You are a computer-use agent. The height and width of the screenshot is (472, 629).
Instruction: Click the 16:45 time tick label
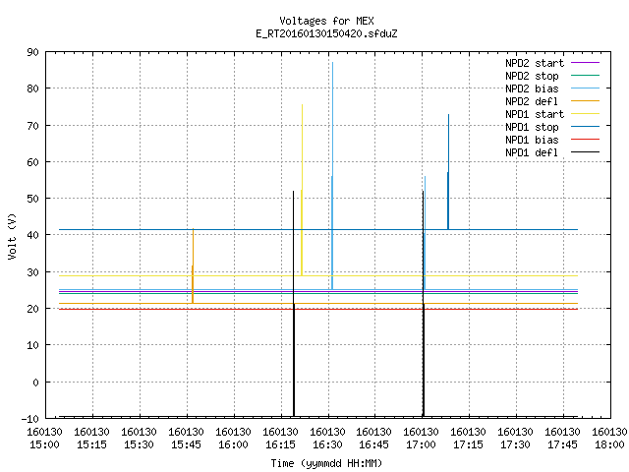pos(373,444)
